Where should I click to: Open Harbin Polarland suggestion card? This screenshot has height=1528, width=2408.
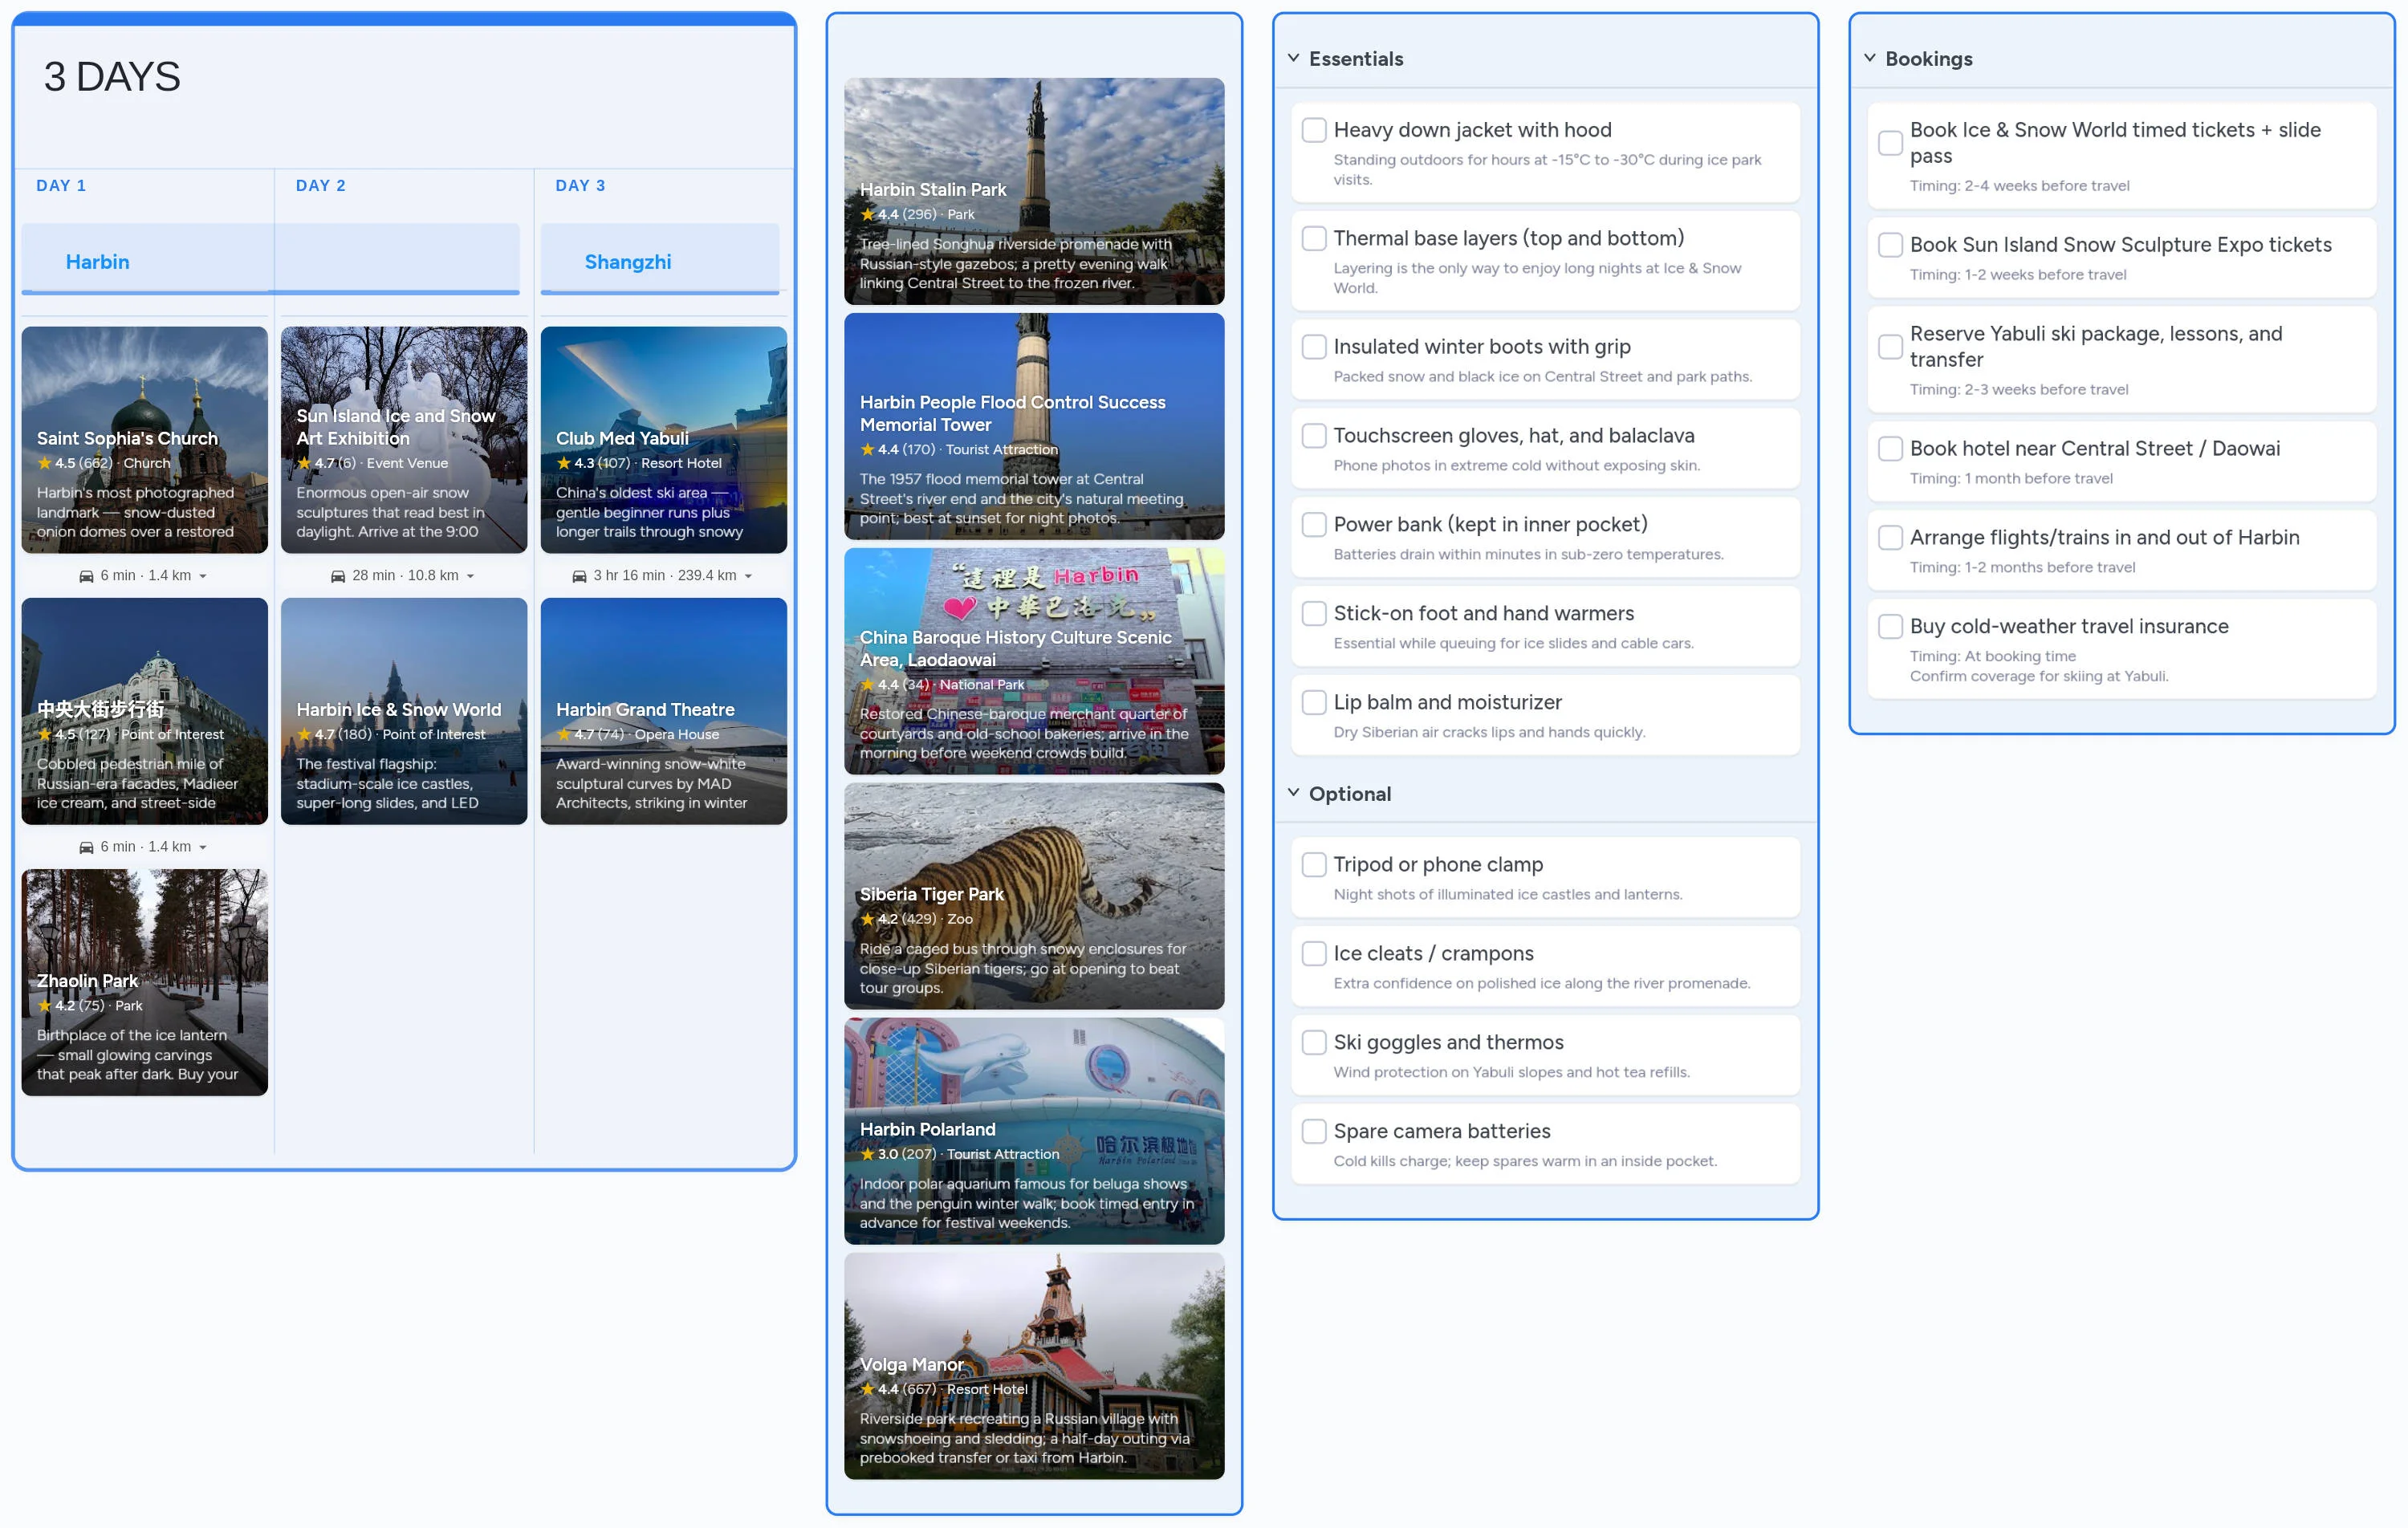pyautogui.click(x=1034, y=1131)
